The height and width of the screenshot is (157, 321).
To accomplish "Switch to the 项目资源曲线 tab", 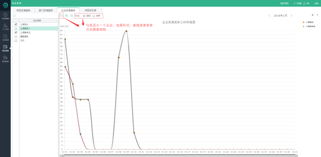I will (x=23, y=10).
